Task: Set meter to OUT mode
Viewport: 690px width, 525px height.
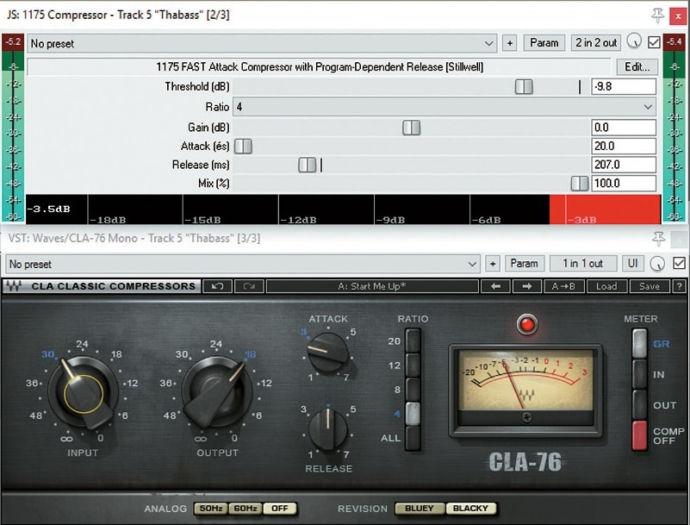Action: (639, 405)
